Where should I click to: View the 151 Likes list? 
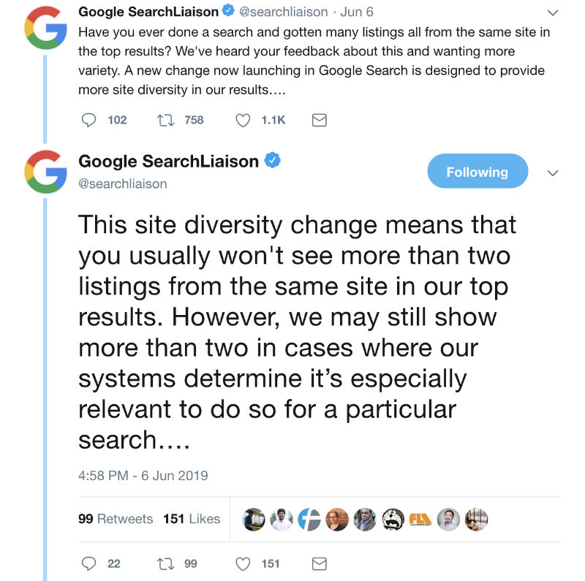click(192, 519)
